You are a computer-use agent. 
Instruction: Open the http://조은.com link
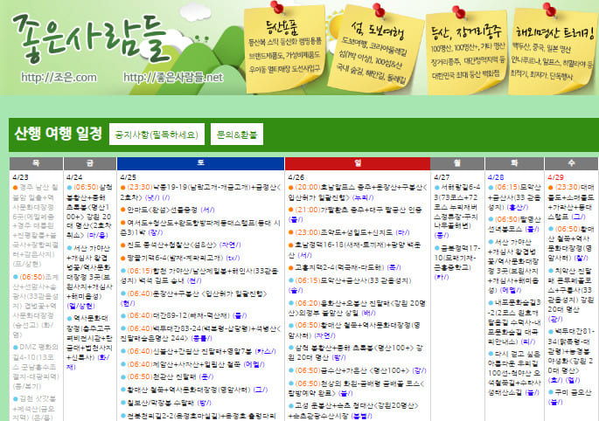tap(58, 78)
